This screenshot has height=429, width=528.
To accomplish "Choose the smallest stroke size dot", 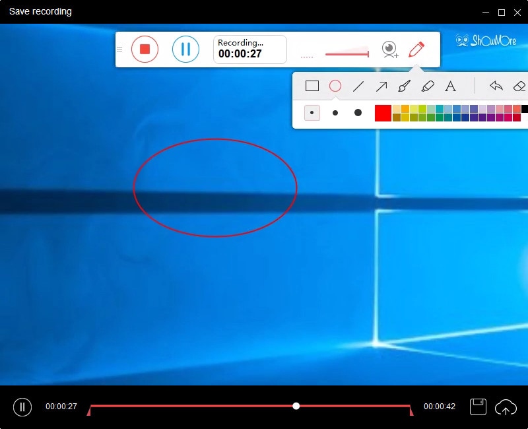I will 312,113.
